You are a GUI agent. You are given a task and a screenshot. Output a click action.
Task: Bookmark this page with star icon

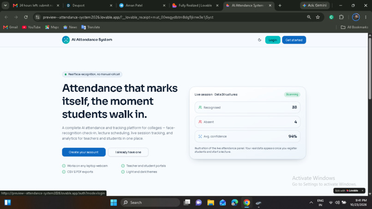click(318, 17)
